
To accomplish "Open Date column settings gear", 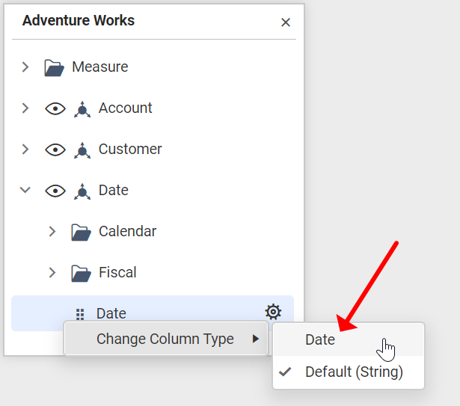I will [273, 312].
